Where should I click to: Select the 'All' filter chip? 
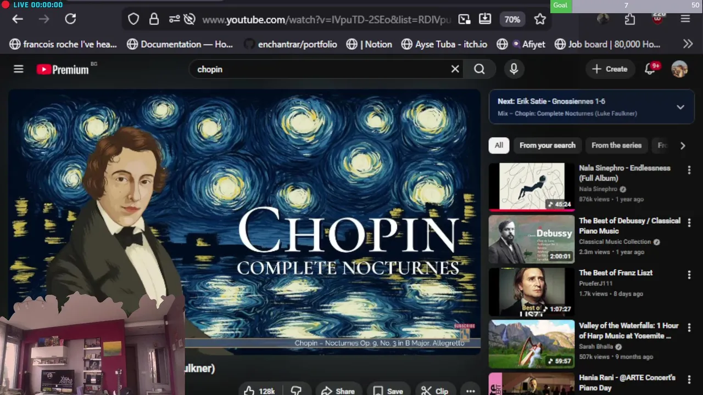[x=499, y=145]
